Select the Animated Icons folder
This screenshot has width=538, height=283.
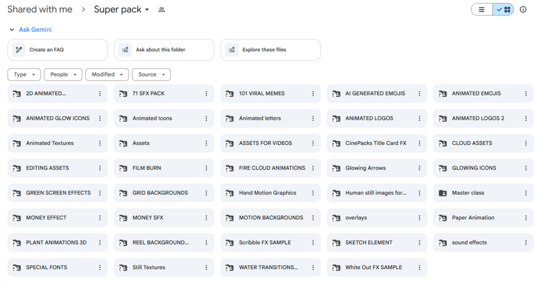(164, 118)
